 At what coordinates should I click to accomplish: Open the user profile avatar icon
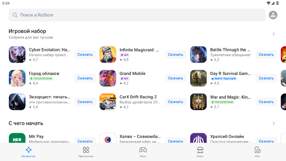point(273,15)
